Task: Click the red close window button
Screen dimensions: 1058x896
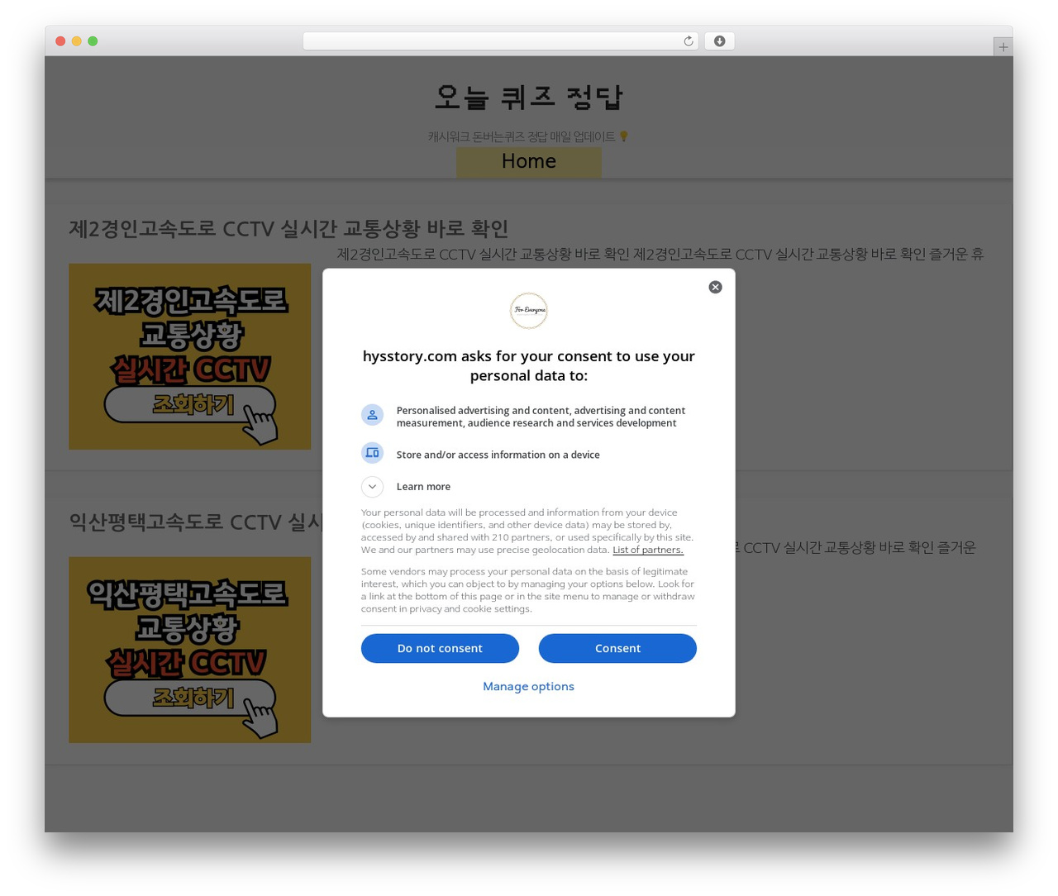Action: [60, 41]
